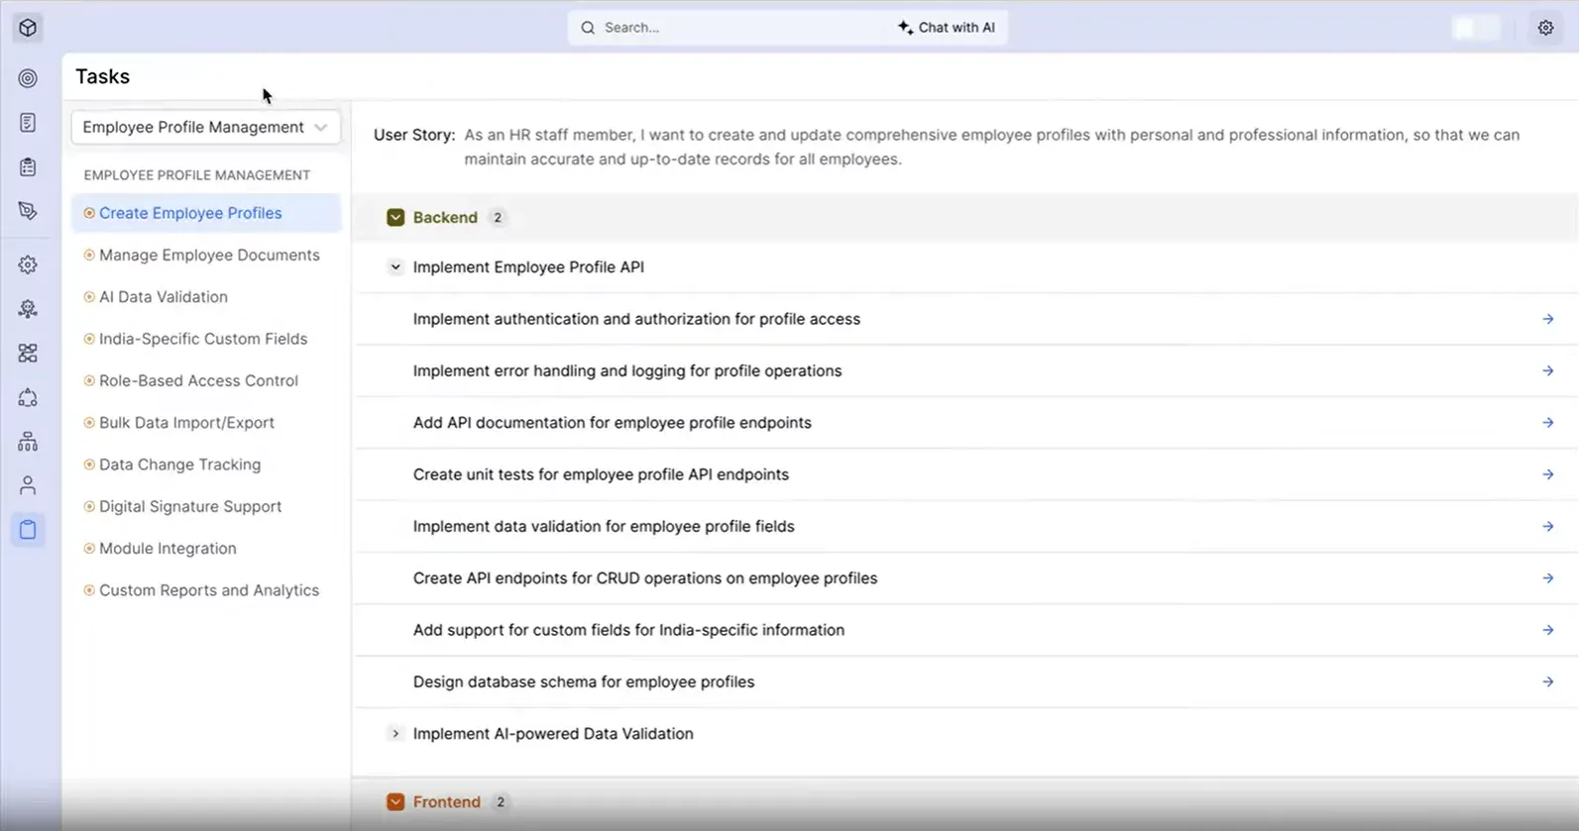Collapse the Backend section toggle
Viewport: 1579px width, 831px height.
395,217
